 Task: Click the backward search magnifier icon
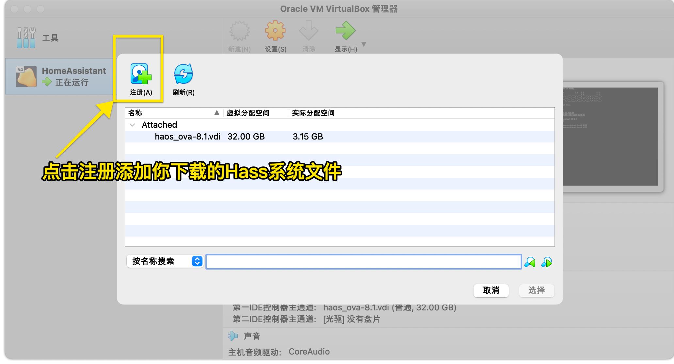point(530,262)
